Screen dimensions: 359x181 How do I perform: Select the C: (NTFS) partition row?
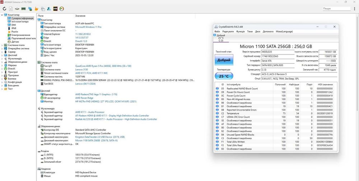point(116,155)
